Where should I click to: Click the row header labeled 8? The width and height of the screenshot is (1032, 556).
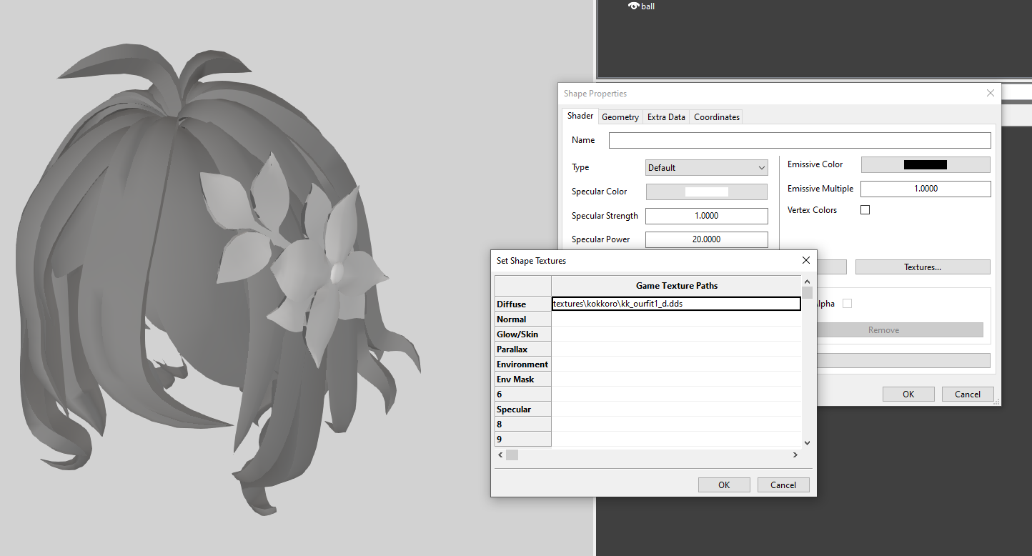pos(523,424)
